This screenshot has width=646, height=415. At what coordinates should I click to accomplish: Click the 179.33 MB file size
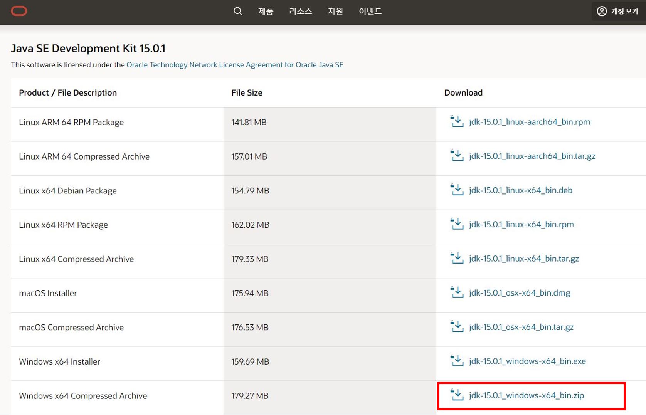tap(250, 259)
